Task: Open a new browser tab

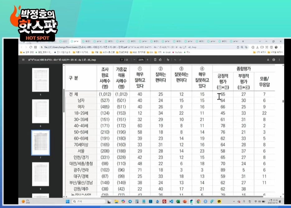Action: pyautogui.click(x=243, y=41)
